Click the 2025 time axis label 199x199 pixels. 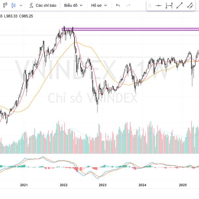pyautogui.click(x=183, y=185)
